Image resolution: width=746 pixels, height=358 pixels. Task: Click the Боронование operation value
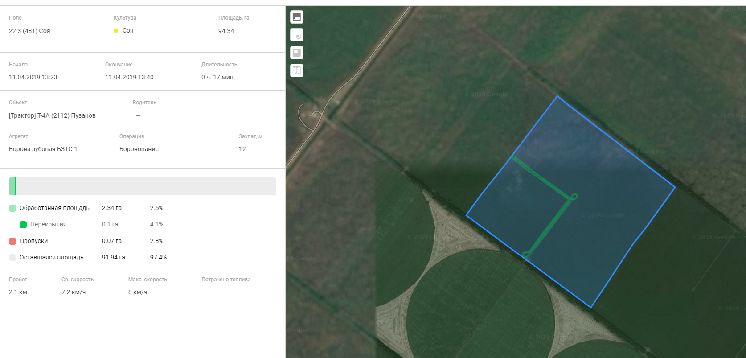pos(139,149)
